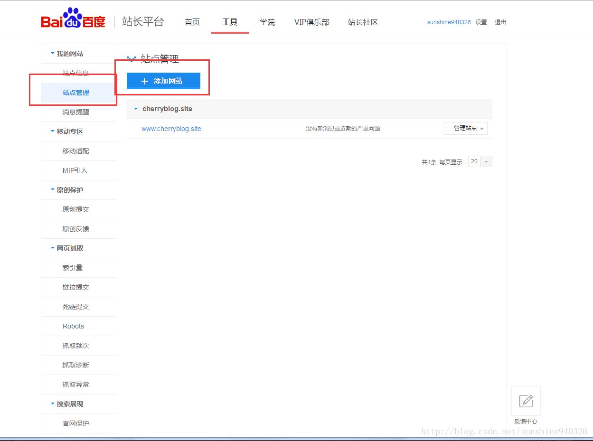
Task: Collapse the 移动专区 sidebar section
Action: [x=53, y=131]
